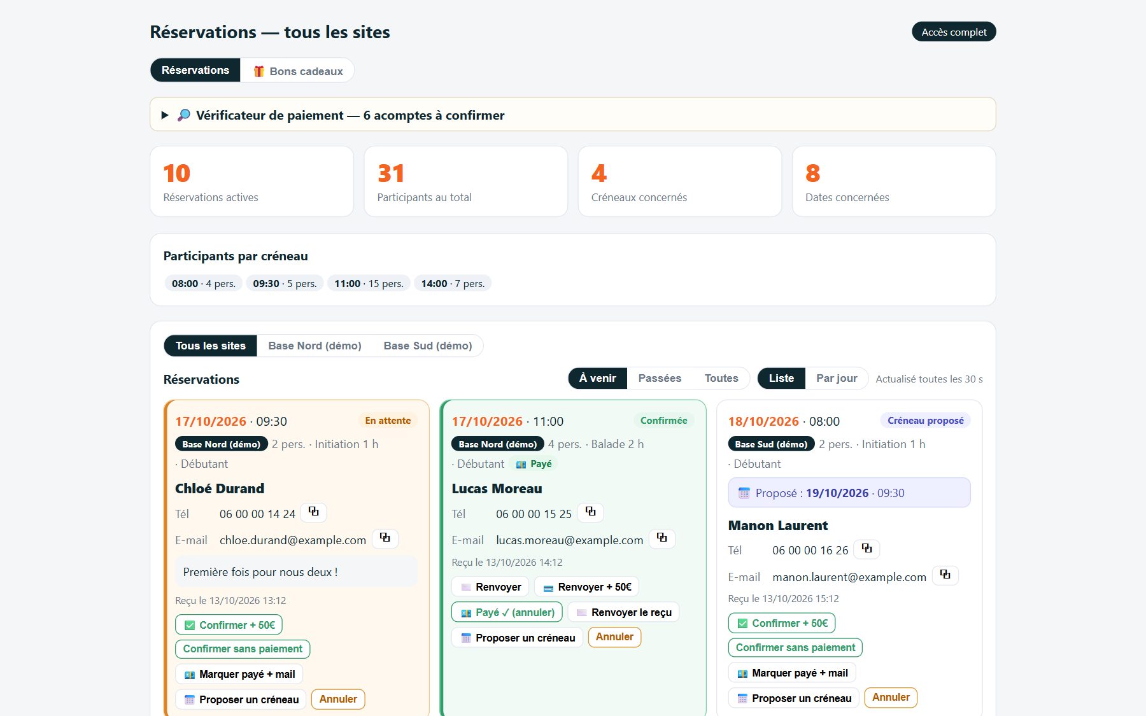
Task: Click Confirmer sans paiement for Manon Laurent
Action: coord(795,648)
